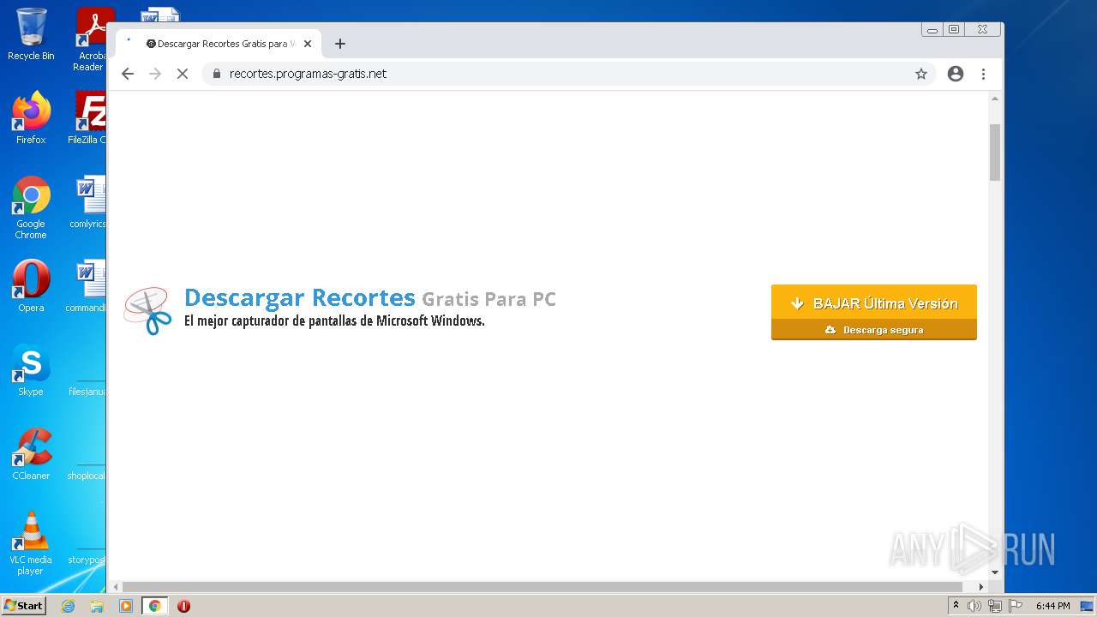This screenshot has width=1097, height=617.
Task: View site security lock icon
Action: 216,74
